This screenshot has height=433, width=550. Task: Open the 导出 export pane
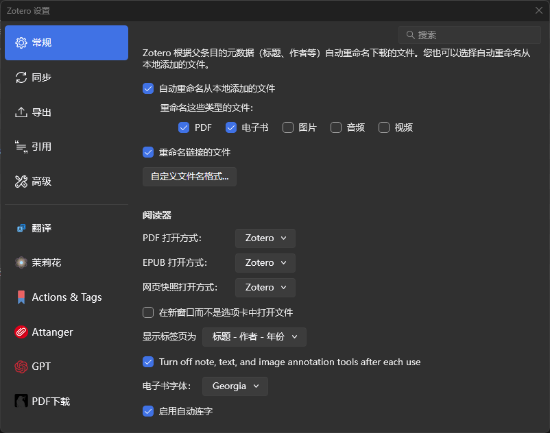[67, 112]
